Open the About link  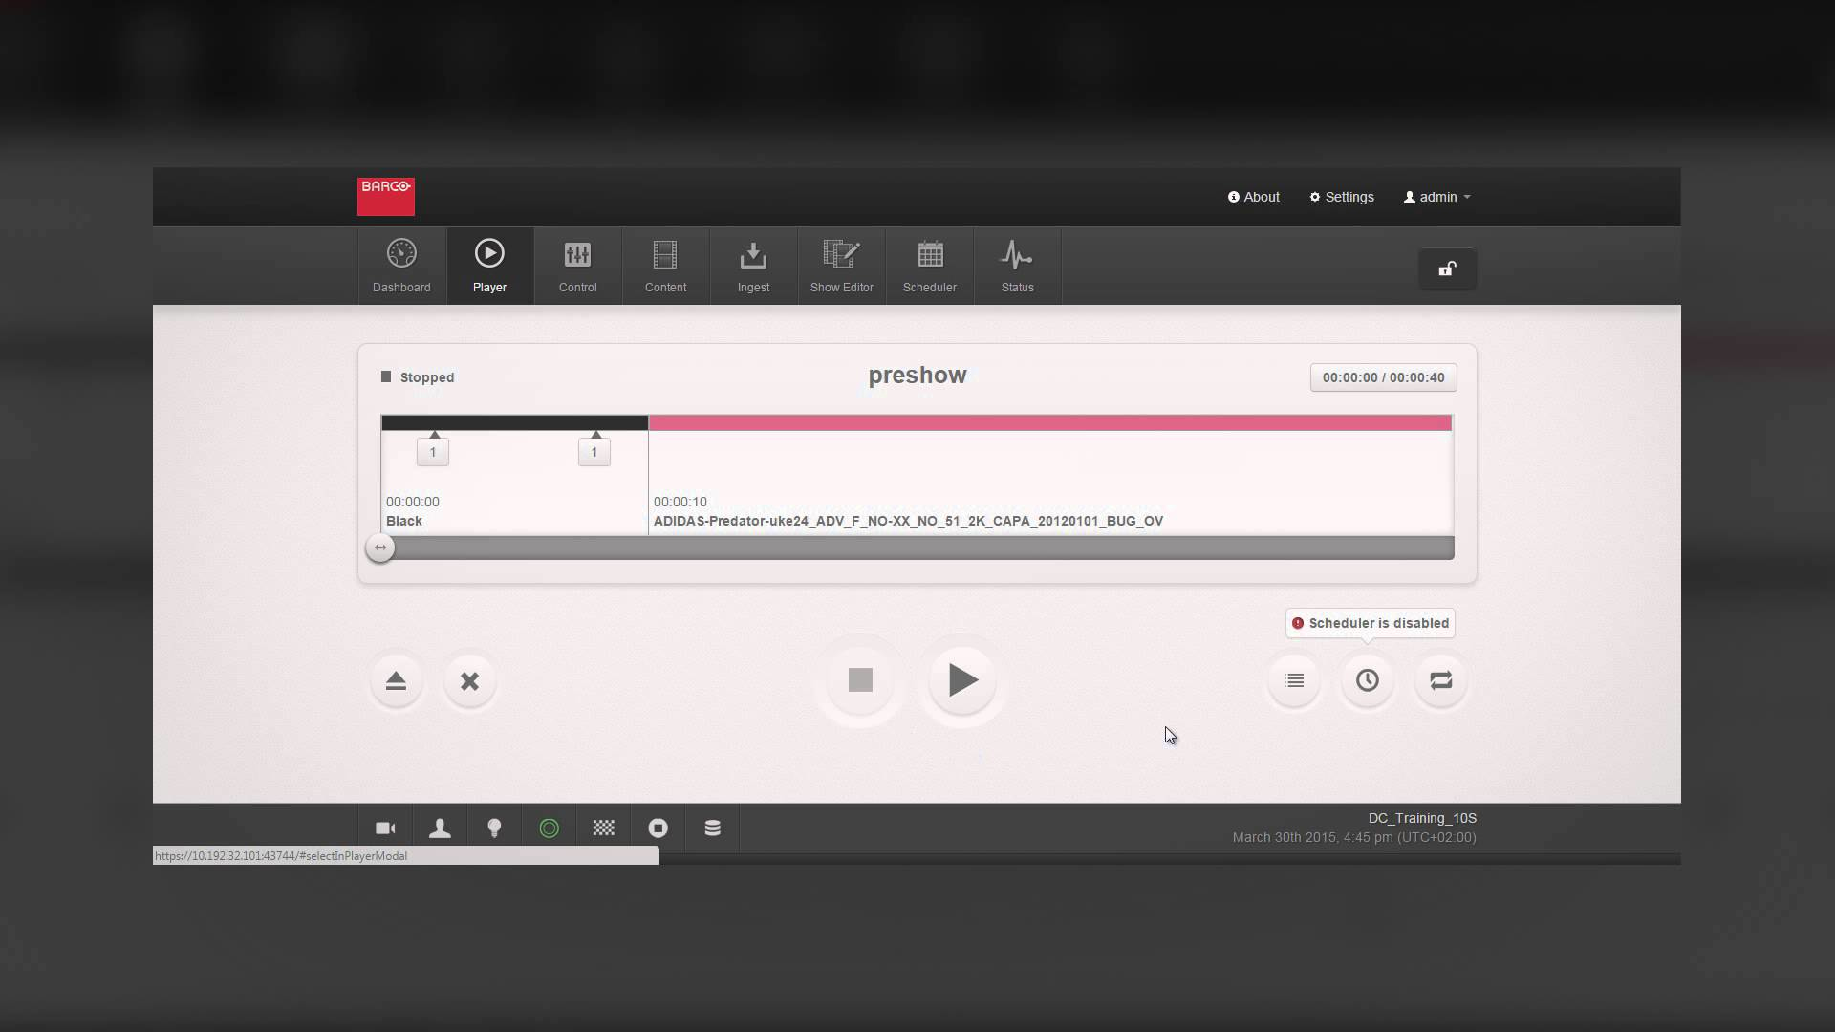(1254, 197)
